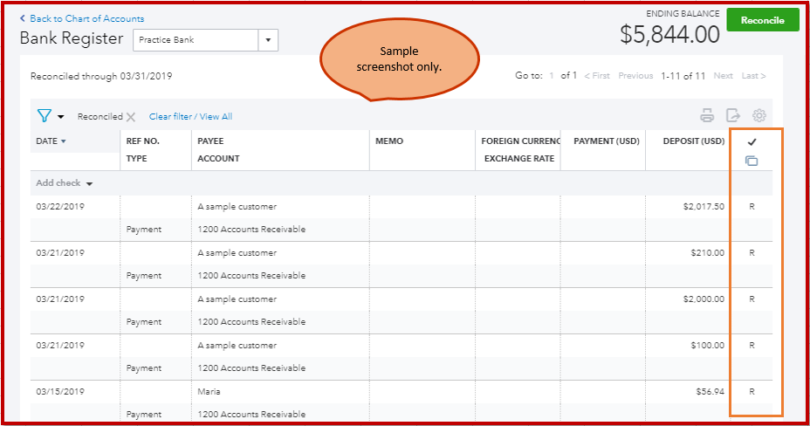The width and height of the screenshot is (810, 426).
Task: Click R status on the $2,017.50 row
Action: (x=752, y=207)
